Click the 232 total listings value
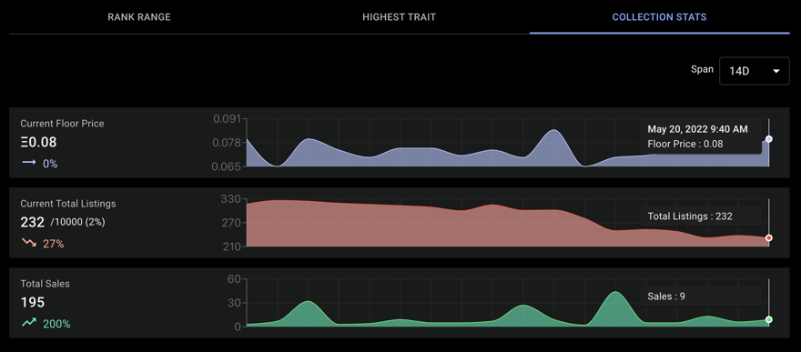The image size is (801, 352). click(32, 223)
